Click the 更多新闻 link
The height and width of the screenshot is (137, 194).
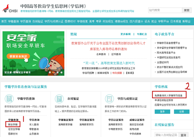click(x=126, y=34)
